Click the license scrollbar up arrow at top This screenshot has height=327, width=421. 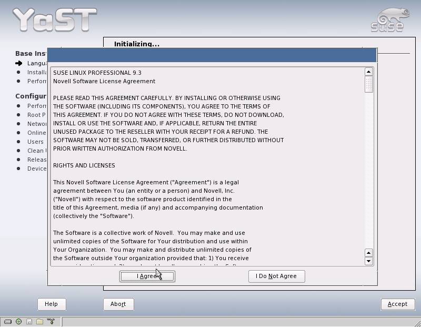pyautogui.click(x=369, y=72)
